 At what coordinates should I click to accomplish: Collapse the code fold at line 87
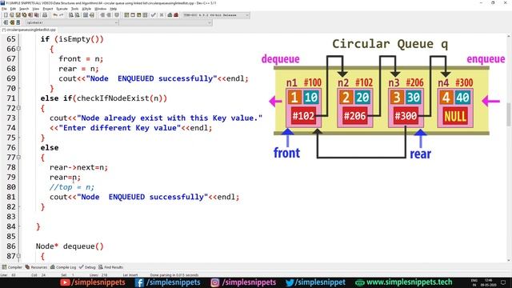point(18,256)
